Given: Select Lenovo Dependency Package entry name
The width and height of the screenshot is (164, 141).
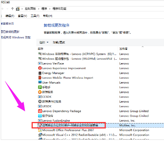Looking at the screenshot, I should 62,111.
